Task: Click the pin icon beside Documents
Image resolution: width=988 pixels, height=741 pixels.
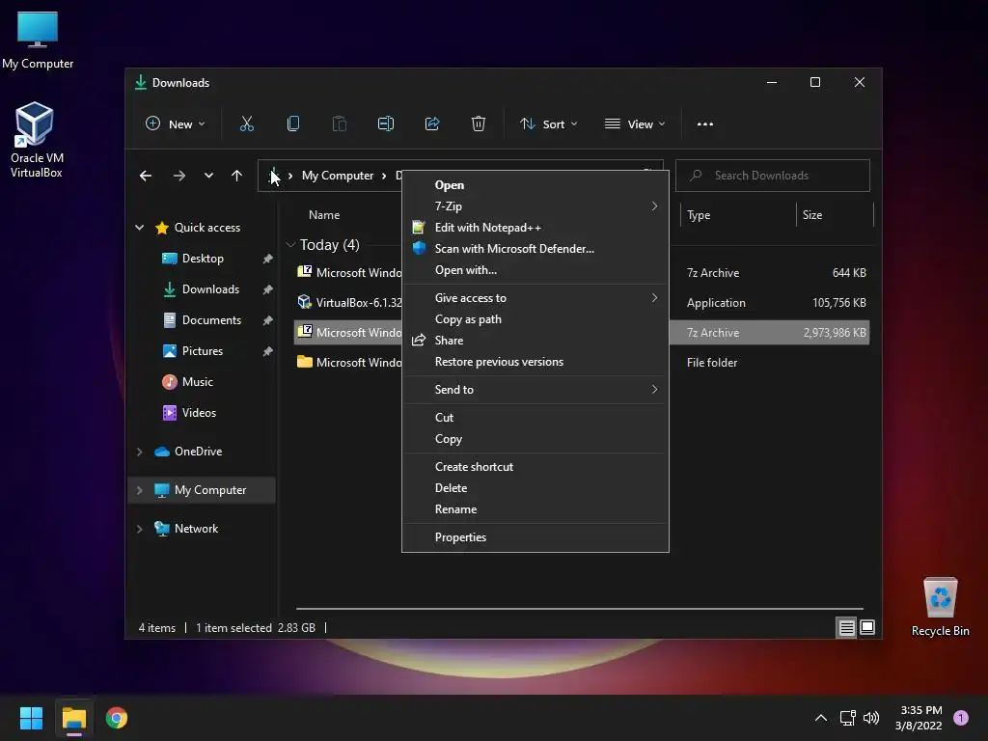Action: pyautogui.click(x=268, y=320)
